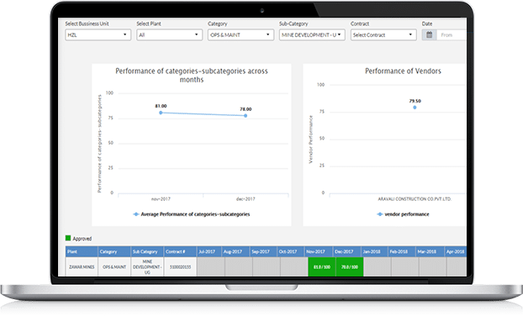Select the ZAWAR MINES table row cell
The width and height of the screenshot is (523, 316).
tap(82, 266)
